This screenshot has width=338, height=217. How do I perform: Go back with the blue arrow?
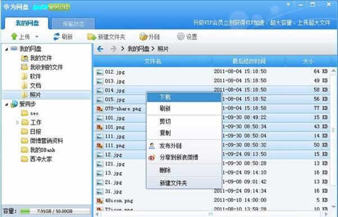100,49
